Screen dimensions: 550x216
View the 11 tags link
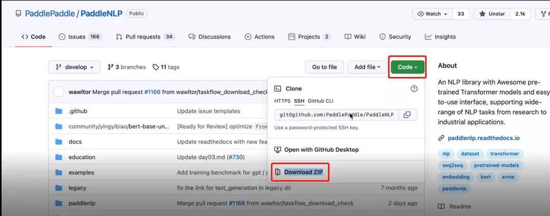coord(166,67)
